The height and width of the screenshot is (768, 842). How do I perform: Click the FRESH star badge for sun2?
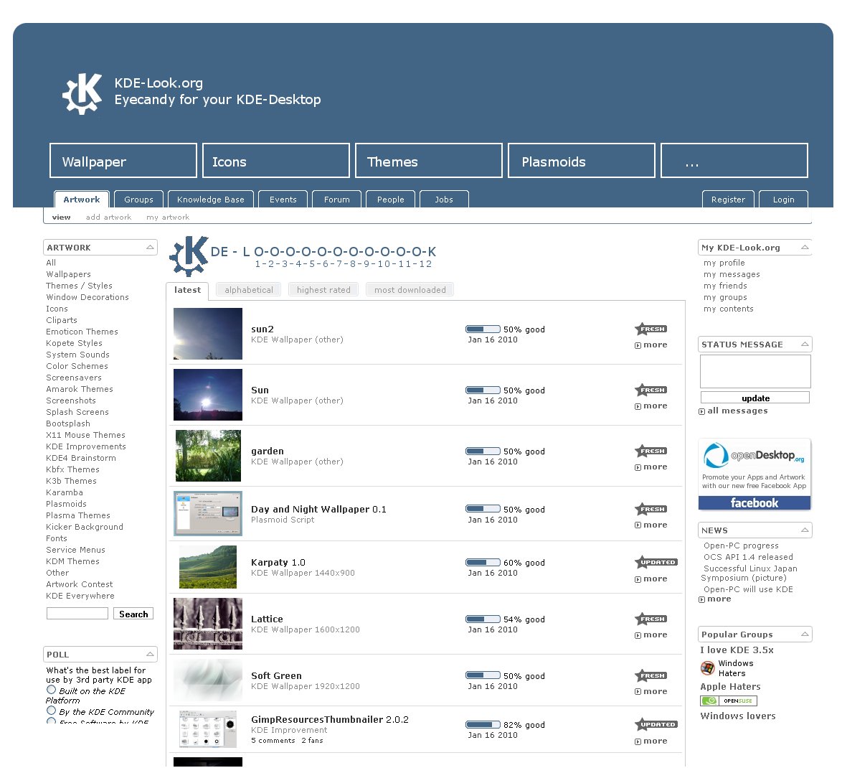(651, 329)
